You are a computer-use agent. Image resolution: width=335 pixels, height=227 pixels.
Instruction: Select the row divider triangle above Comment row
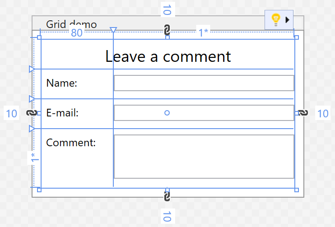pos(32,129)
